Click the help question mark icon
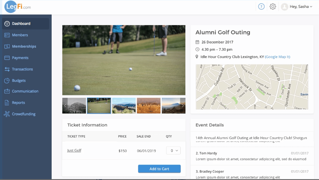Image resolution: width=319 pixels, height=180 pixels. [261, 7]
